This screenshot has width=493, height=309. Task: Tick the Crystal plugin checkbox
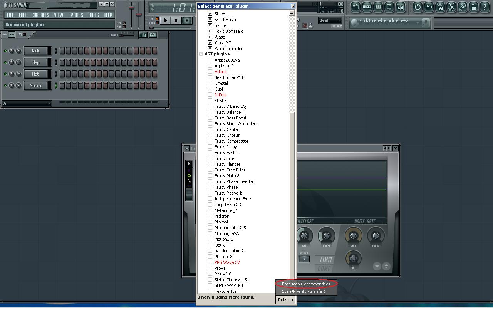210,83
